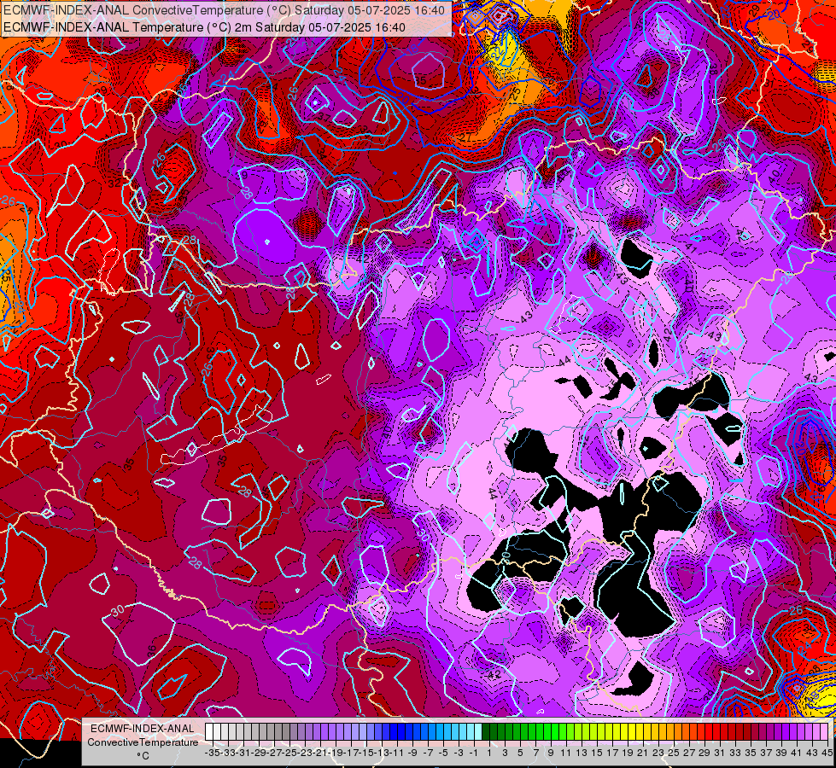The image size is (836, 768).
Task: Pick the bright green swatch above 9
Action: pyautogui.click(x=548, y=732)
